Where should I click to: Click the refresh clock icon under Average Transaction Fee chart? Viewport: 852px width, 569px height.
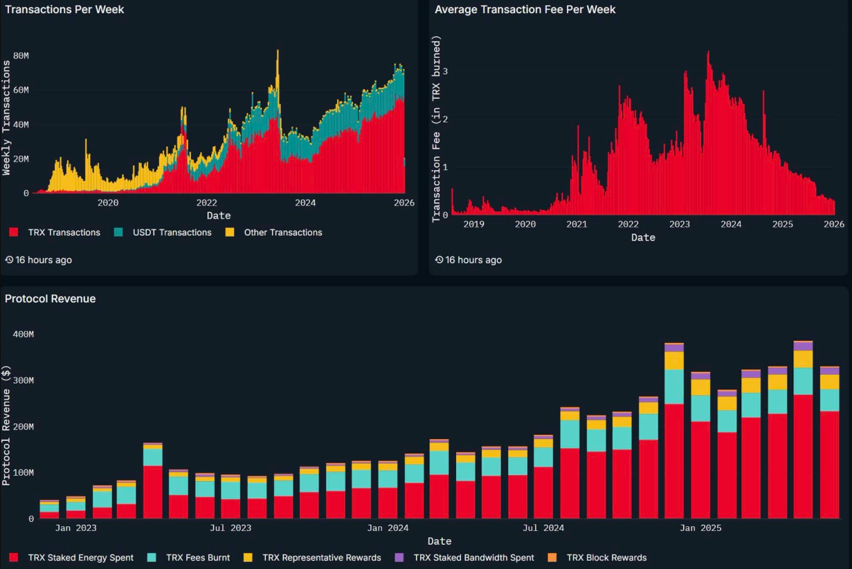pyautogui.click(x=439, y=260)
